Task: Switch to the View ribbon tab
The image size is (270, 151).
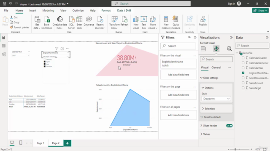Action: pos(63,10)
